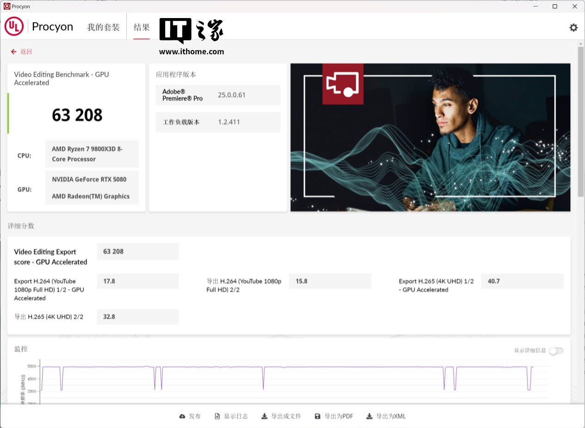Click the UL Procyon logo

pos(14,27)
